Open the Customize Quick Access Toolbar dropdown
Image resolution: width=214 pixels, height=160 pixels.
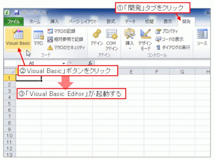click(x=47, y=13)
